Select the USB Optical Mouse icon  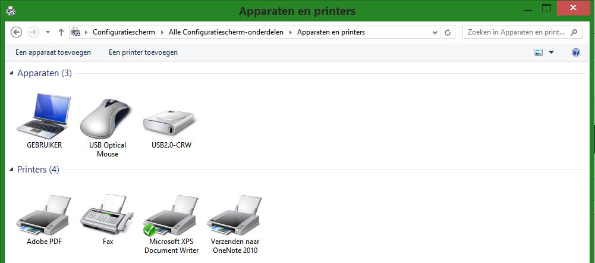[x=106, y=117]
